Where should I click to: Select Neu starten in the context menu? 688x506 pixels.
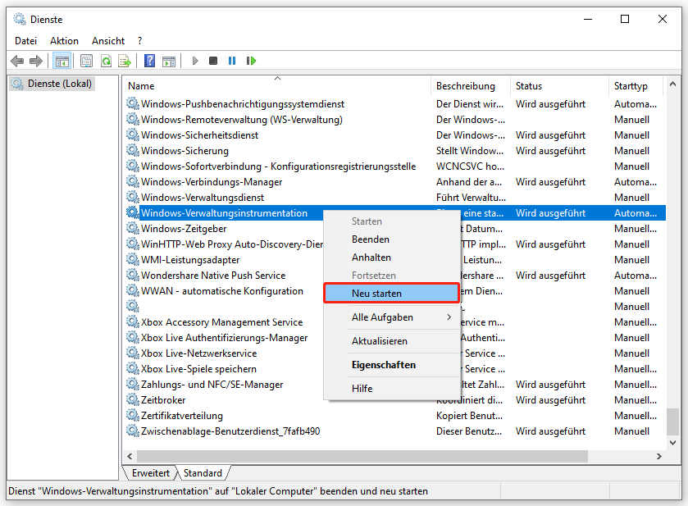(x=376, y=293)
